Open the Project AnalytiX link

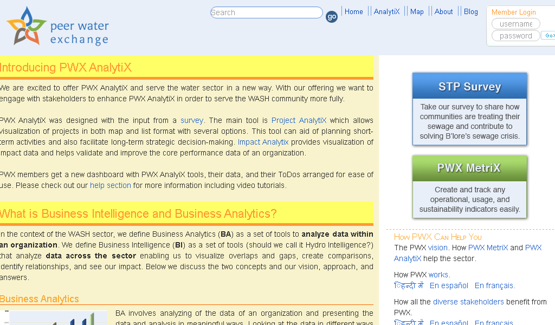[299, 121]
